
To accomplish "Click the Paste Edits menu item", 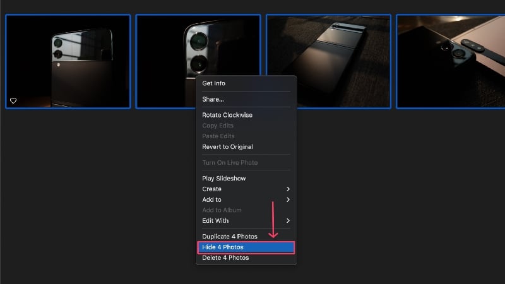I will pyautogui.click(x=246, y=136).
